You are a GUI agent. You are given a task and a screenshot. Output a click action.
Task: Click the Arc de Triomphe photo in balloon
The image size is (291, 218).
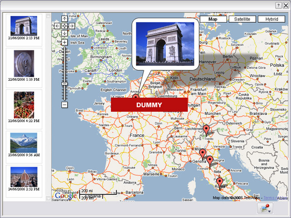pos(165,44)
